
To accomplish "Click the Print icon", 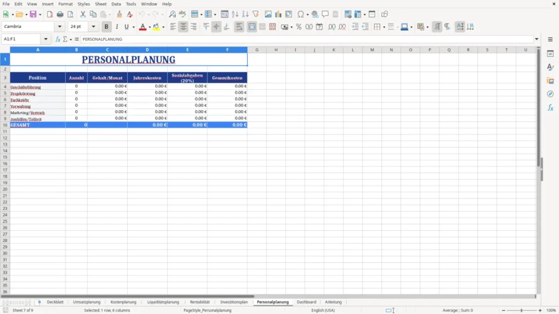I will 60,14.
